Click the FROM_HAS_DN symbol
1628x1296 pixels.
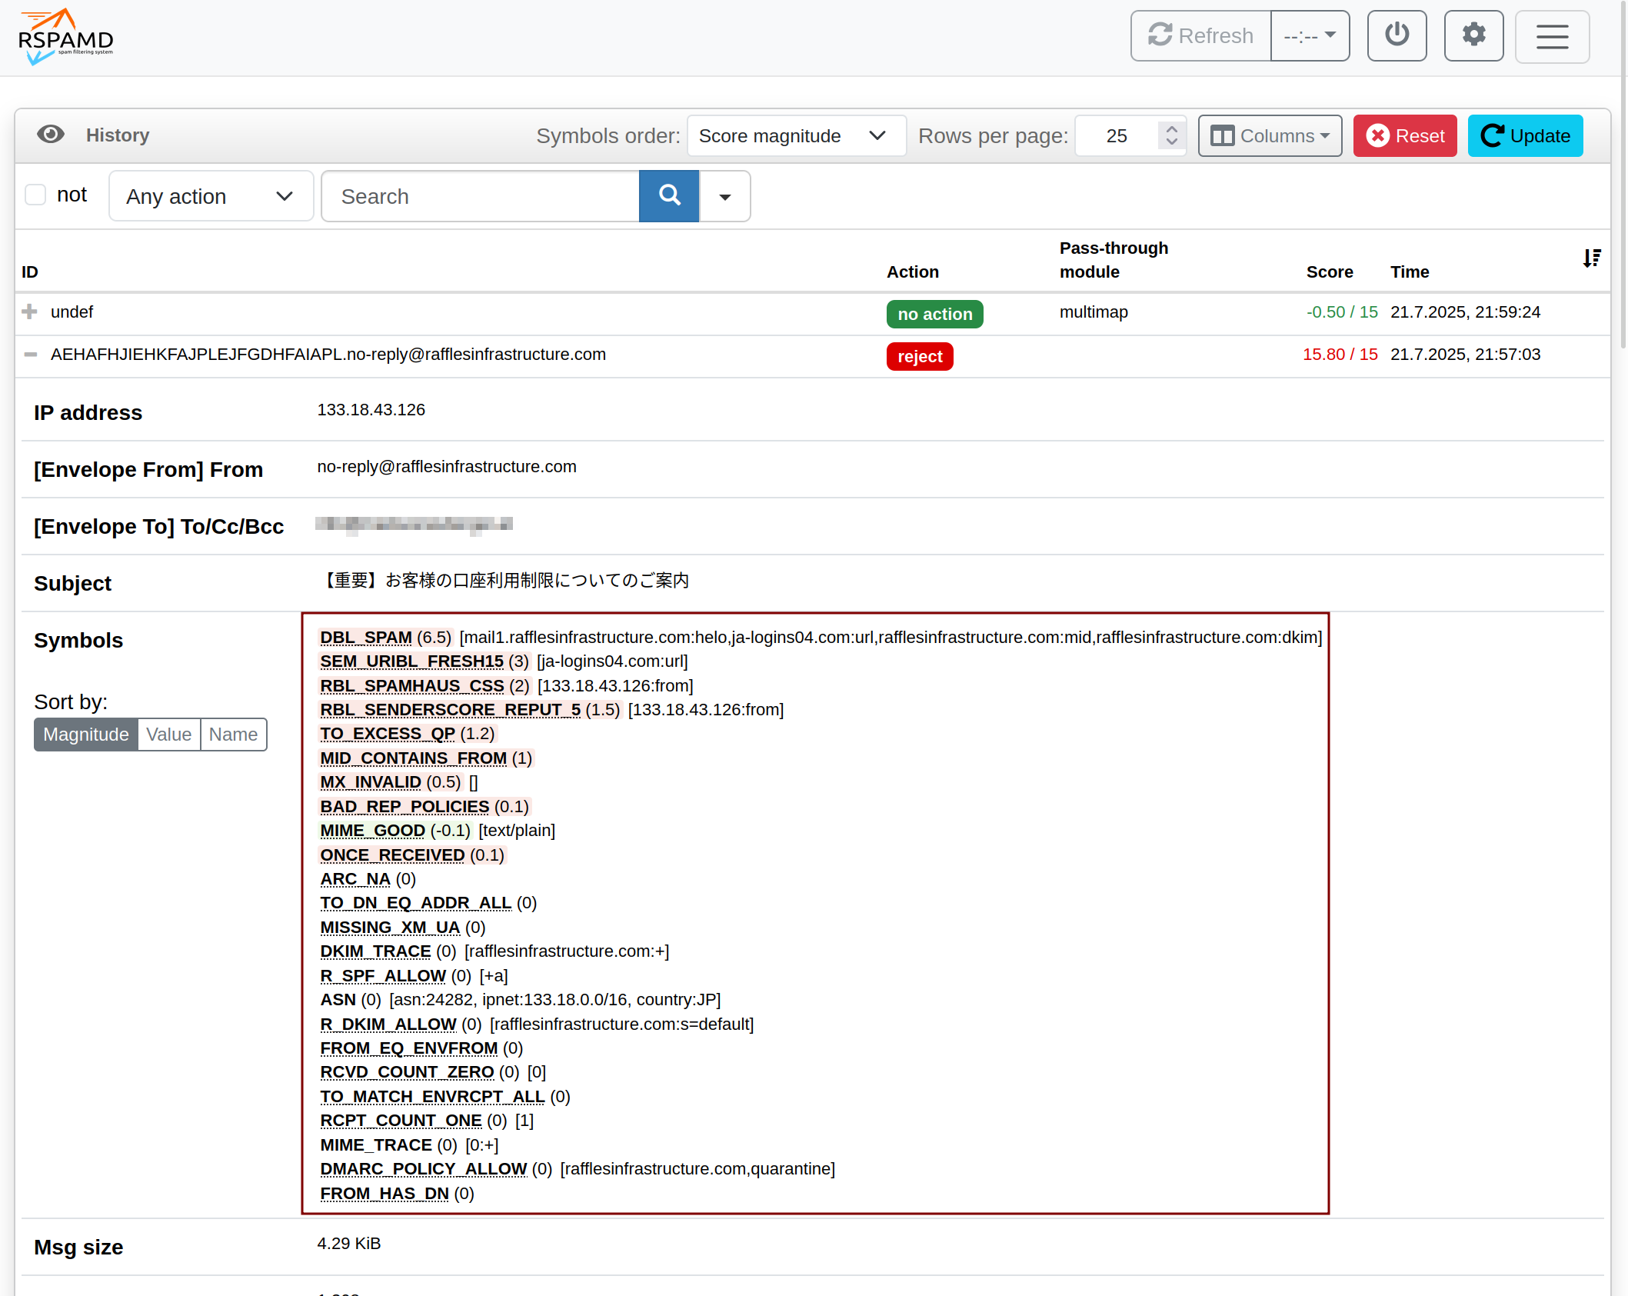[x=385, y=1194]
